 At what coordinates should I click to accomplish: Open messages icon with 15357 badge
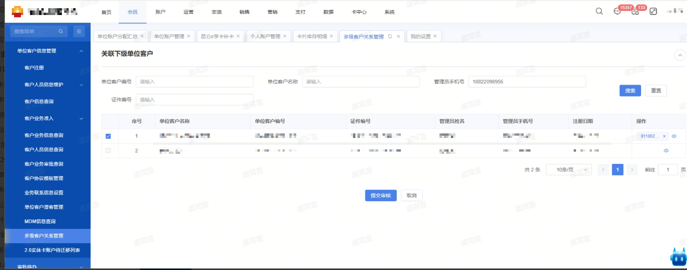pos(617,12)
